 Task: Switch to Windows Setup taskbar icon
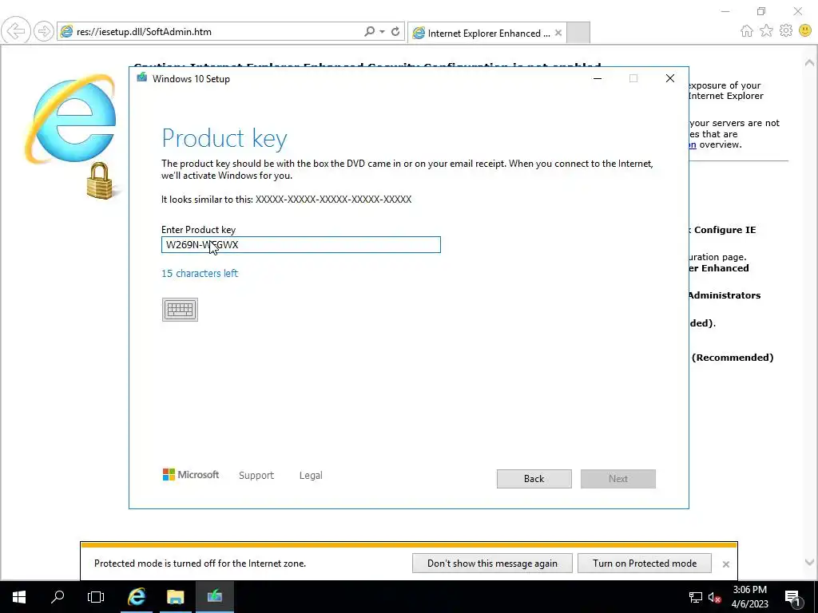[x=214, y=596]
